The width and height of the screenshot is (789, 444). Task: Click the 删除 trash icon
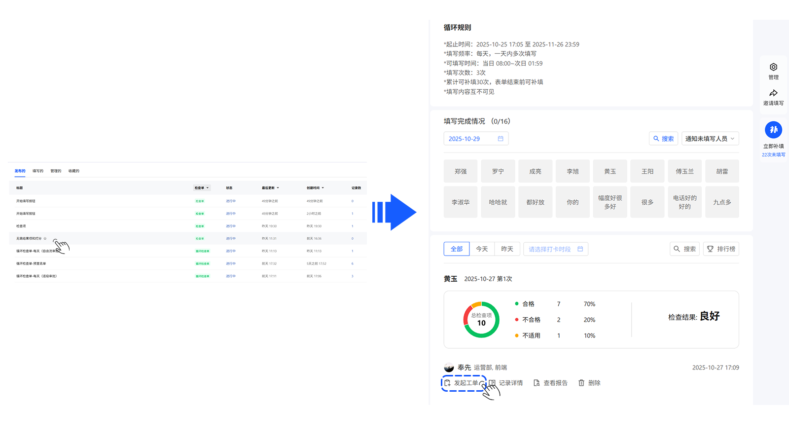582,382
